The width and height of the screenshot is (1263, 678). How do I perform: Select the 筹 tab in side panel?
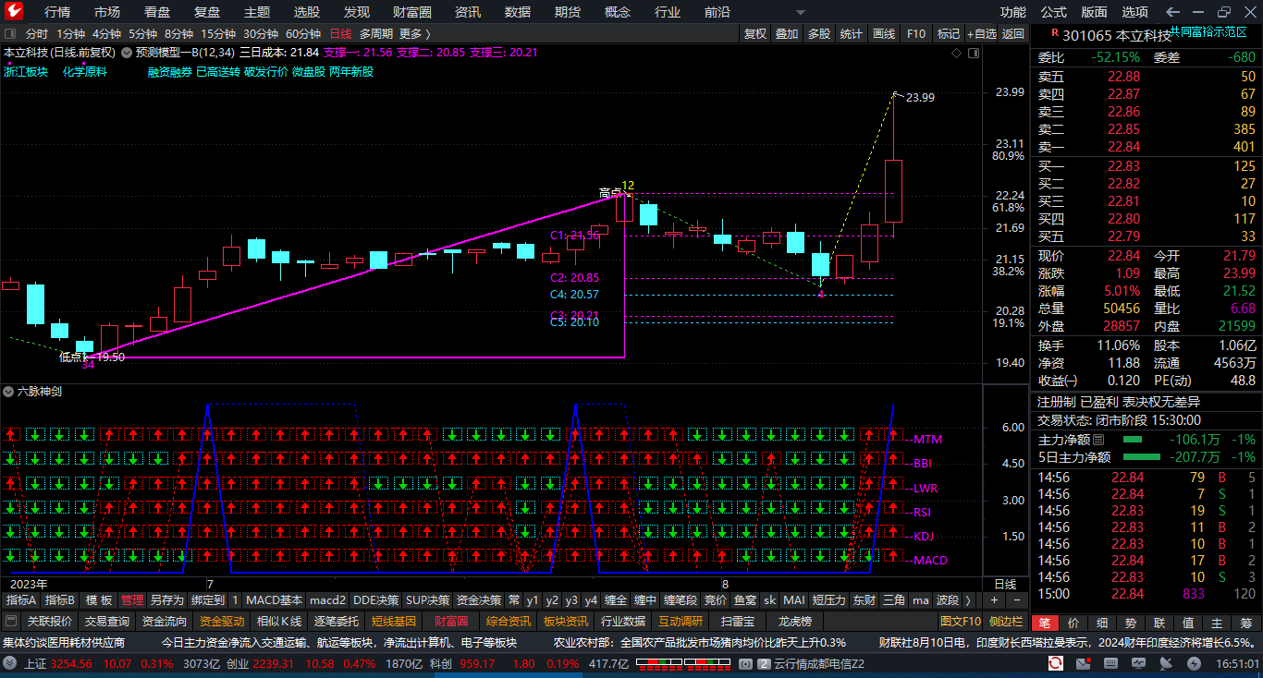point(1245,623)
